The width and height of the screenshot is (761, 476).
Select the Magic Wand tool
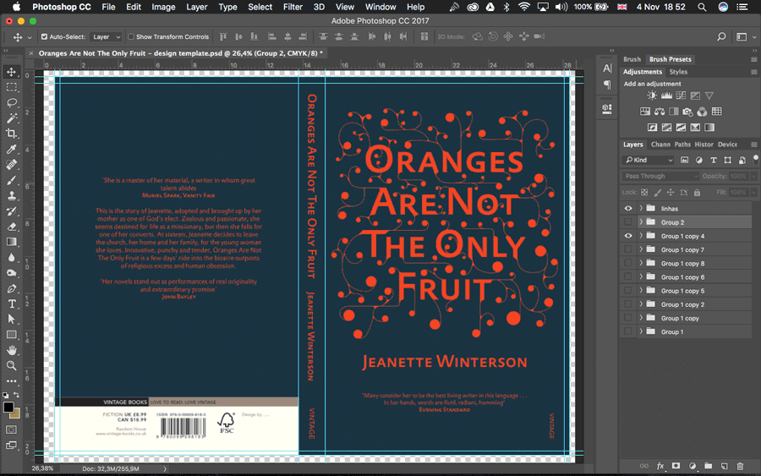click(12, 118)
